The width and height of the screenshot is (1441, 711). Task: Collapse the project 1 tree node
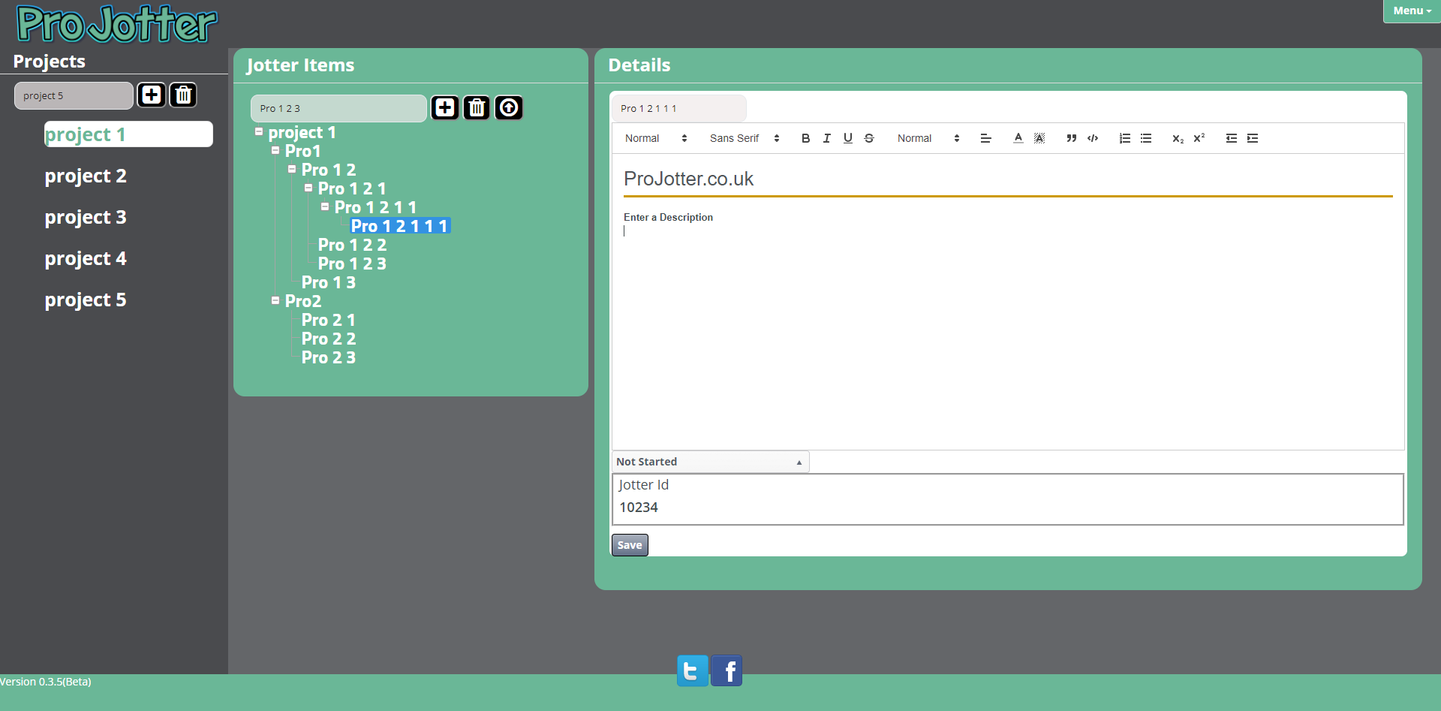coord(259,131)
